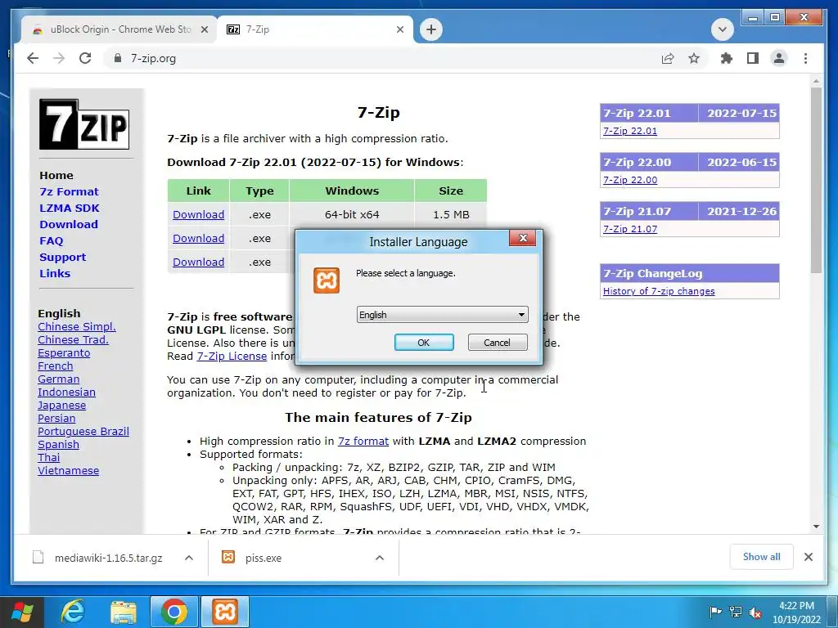Open the 7-Zip 21.07 news link
This screenshot has width=838, height=628.
[629, 229]
